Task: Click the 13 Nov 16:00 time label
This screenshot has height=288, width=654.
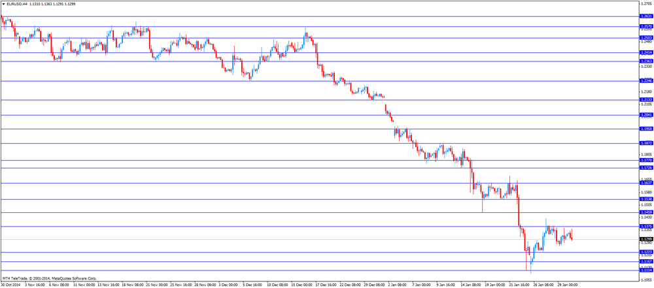Action: (x=107, y=285)
